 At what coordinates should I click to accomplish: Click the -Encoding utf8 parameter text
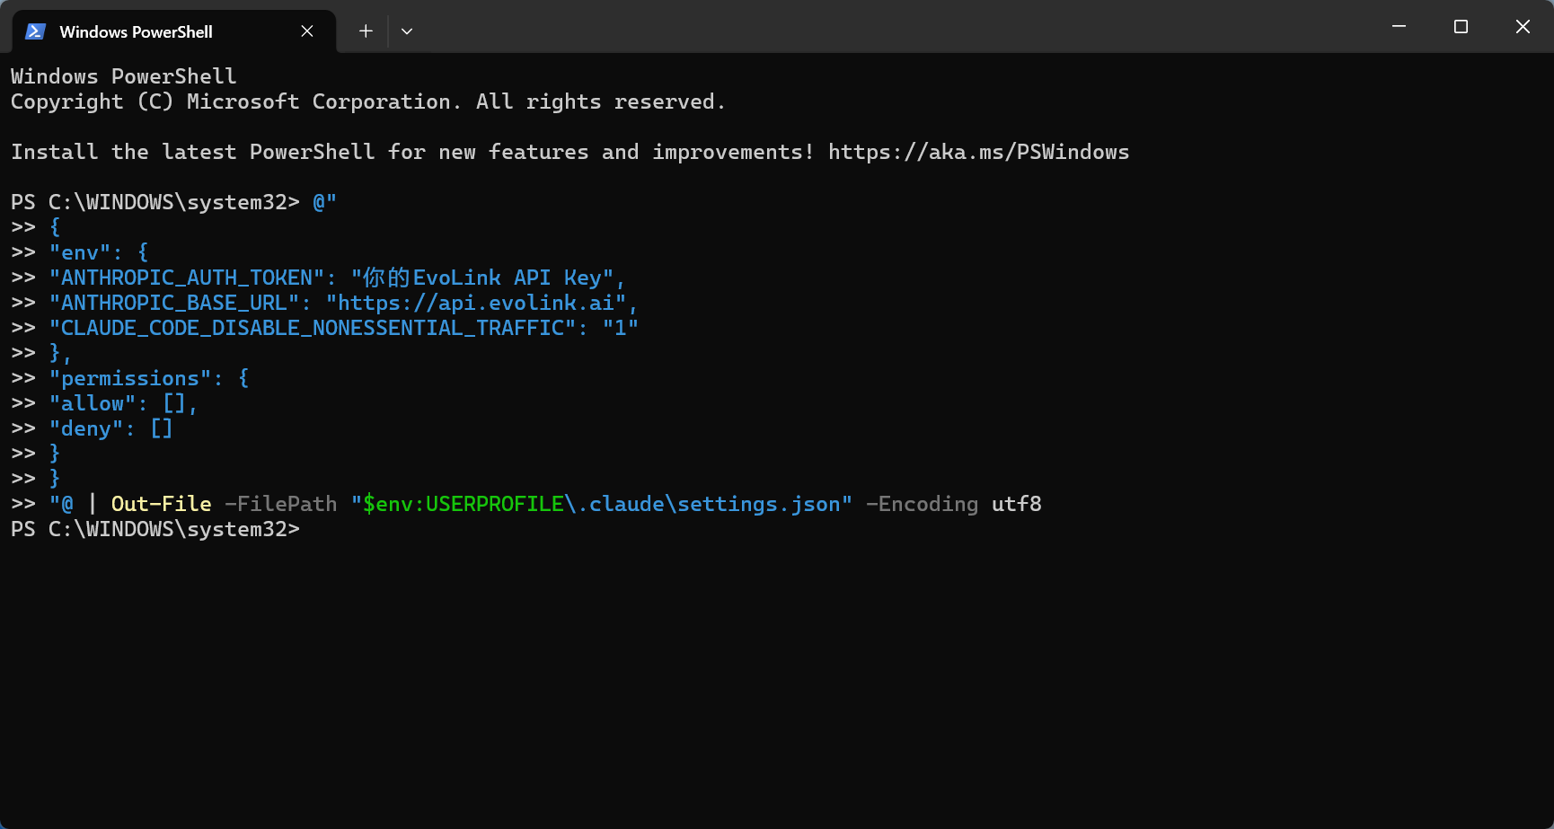952,503
